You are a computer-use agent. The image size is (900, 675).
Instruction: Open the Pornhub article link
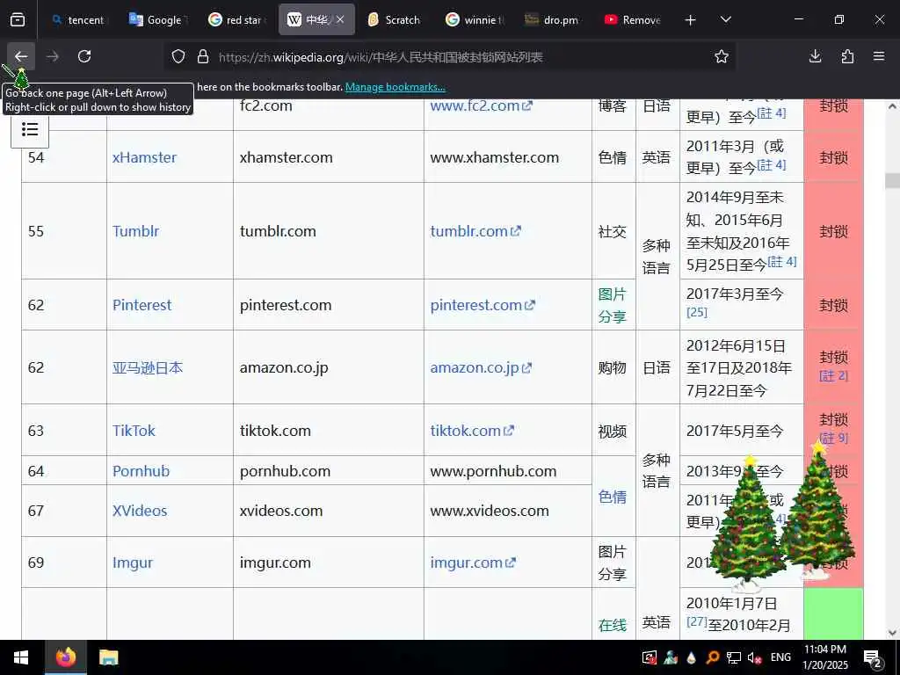pyautogui.click(x=142, y=471)
